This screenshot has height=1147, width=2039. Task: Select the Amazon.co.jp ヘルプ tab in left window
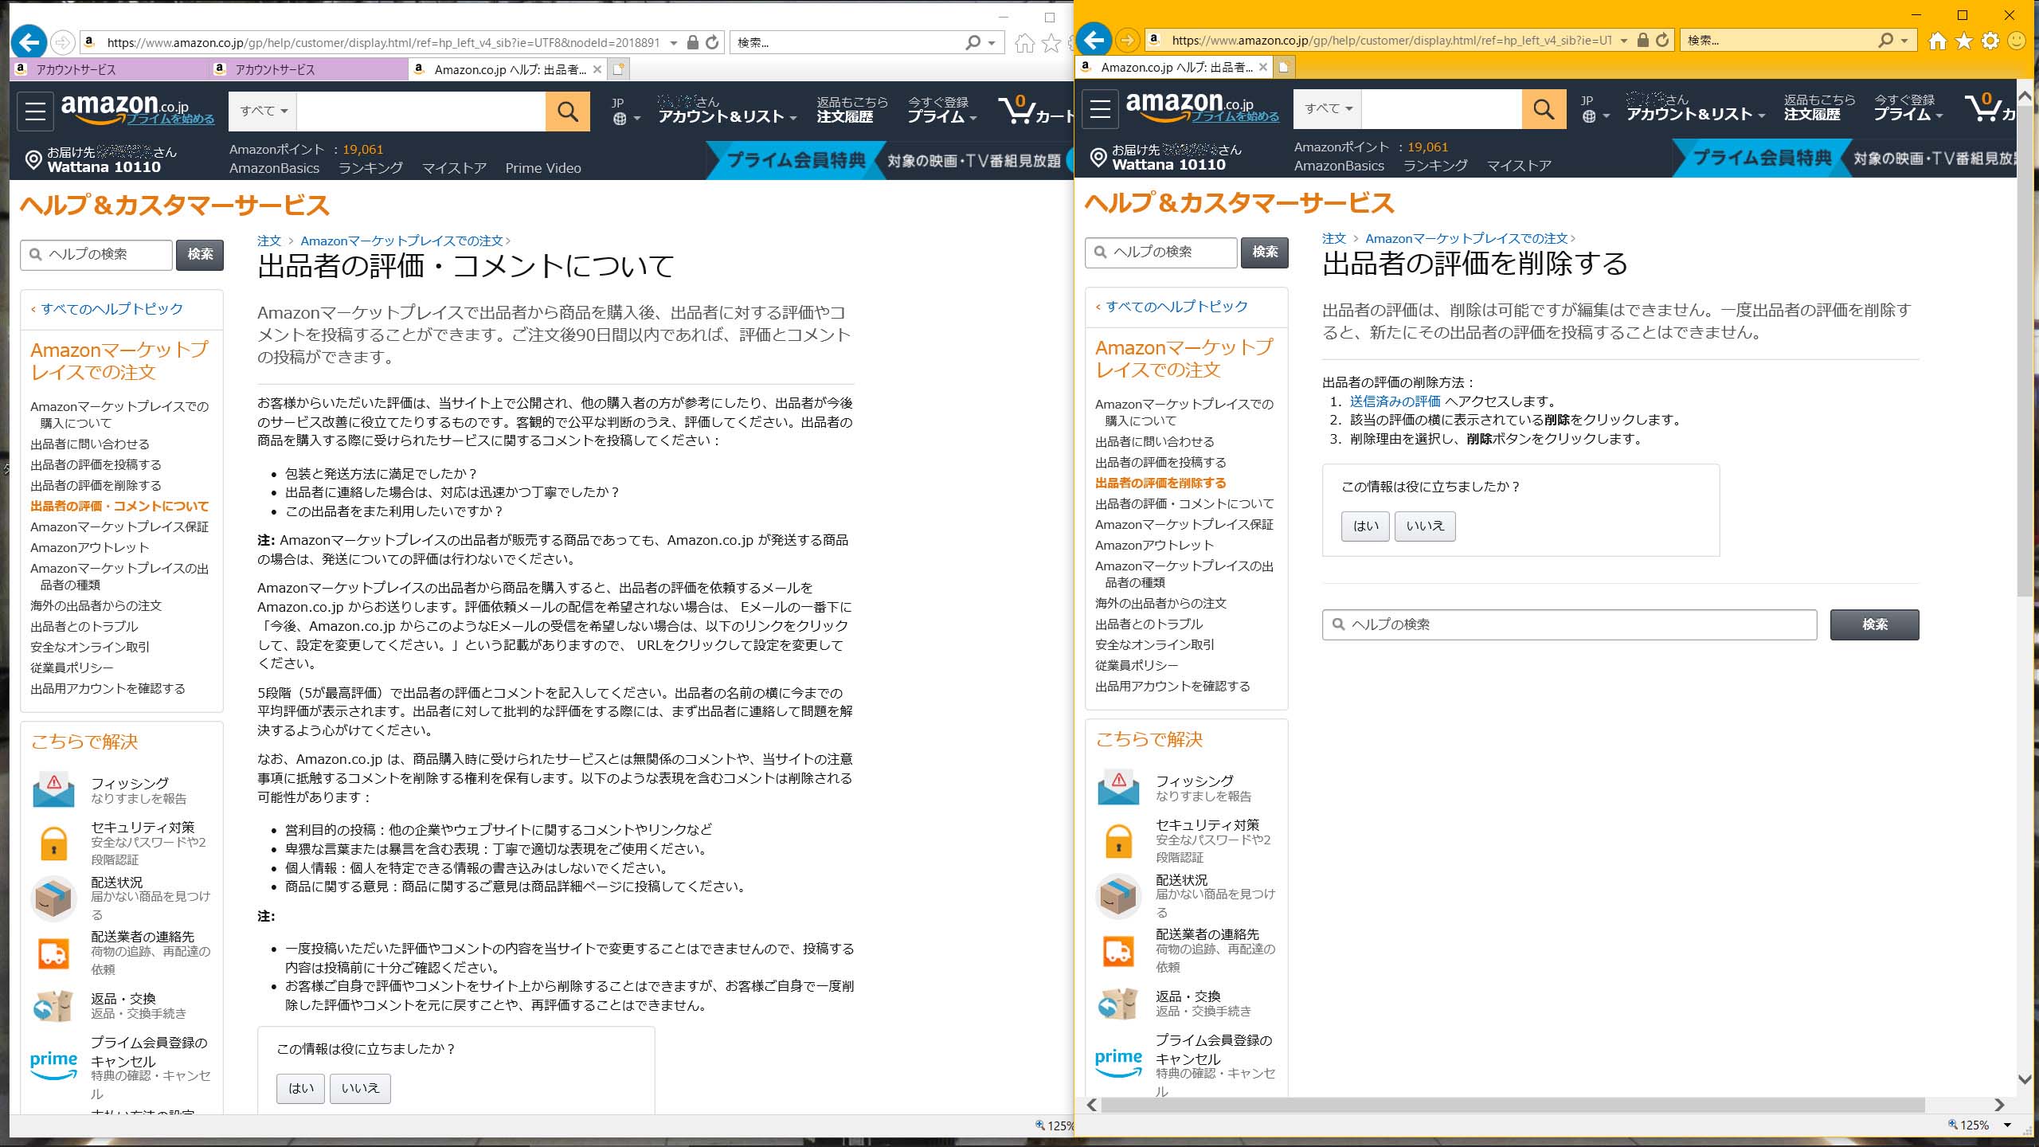pyautogui.click(x=508, y=69)
